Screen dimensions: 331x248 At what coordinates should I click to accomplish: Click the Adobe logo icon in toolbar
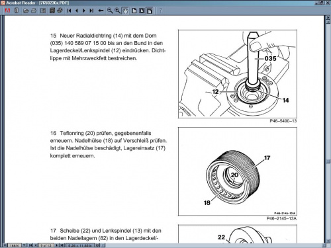(7, 11)
